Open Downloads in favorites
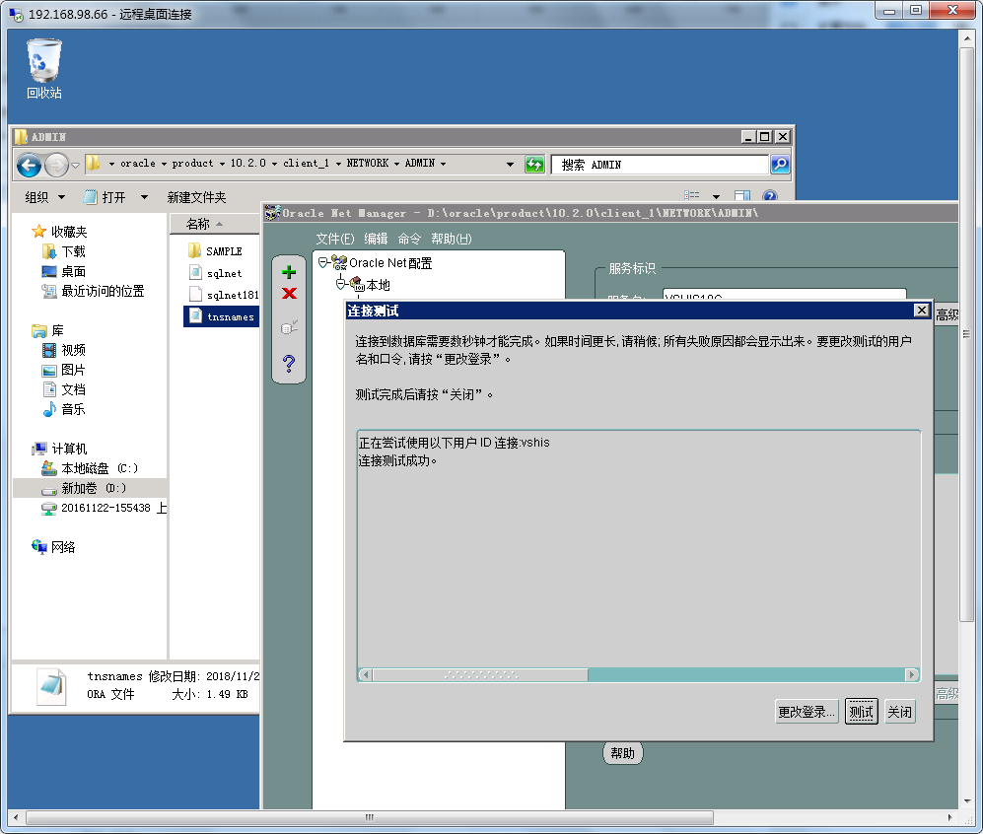The height and width of the screenshot is (834, 983). 64,252
